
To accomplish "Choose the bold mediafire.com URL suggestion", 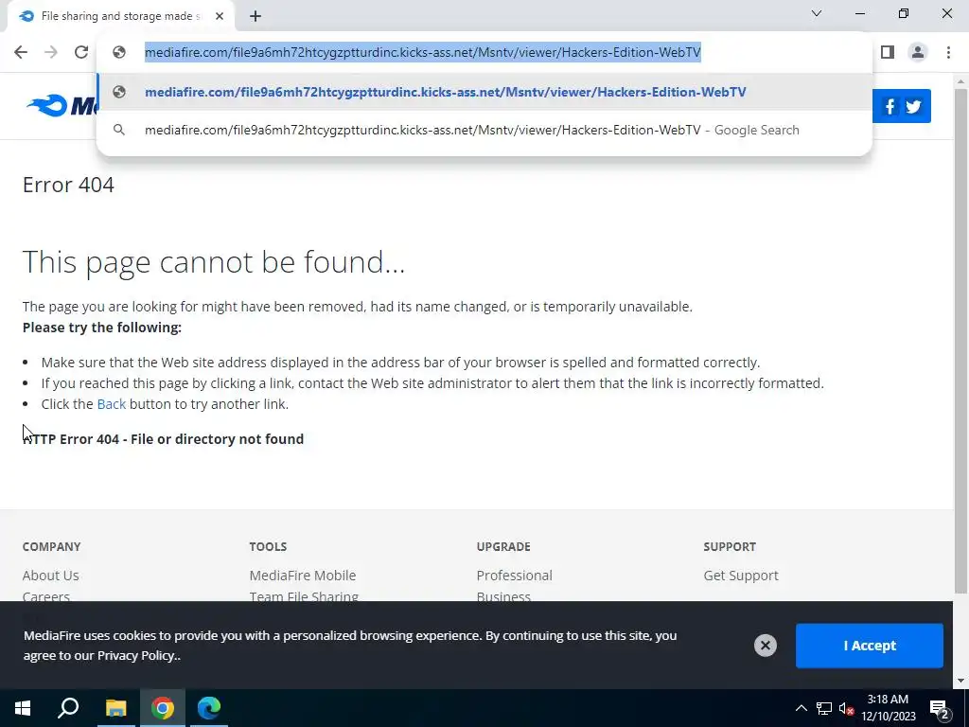I will [x=484, y=92].
